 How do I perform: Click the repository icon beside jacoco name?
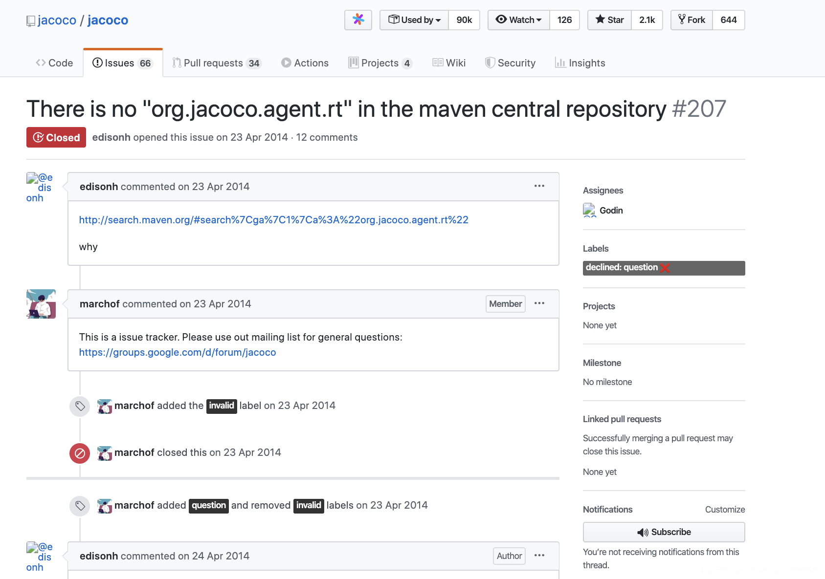click(x=30, y=21)
